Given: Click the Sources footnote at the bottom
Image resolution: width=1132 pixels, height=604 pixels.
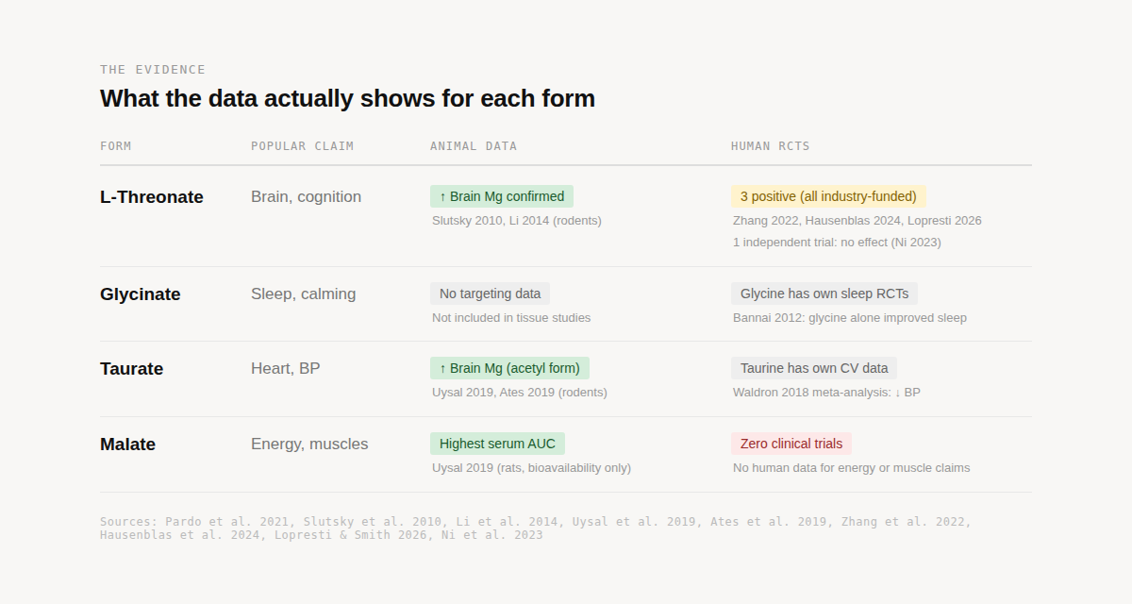Looking at the screenshot, I should (535, 528).
